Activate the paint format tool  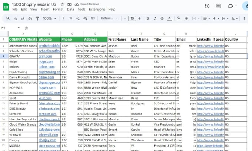[x=37, y=18]
